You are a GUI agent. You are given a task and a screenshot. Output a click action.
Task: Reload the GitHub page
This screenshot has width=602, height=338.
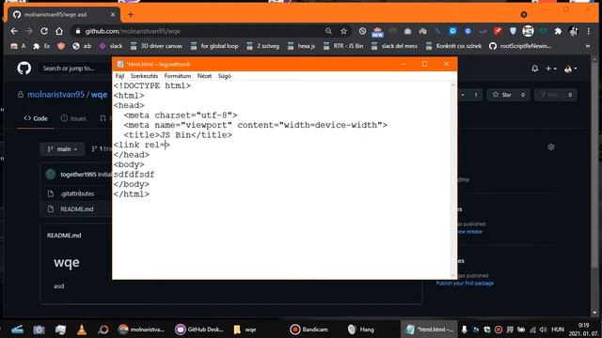(44, 31)
